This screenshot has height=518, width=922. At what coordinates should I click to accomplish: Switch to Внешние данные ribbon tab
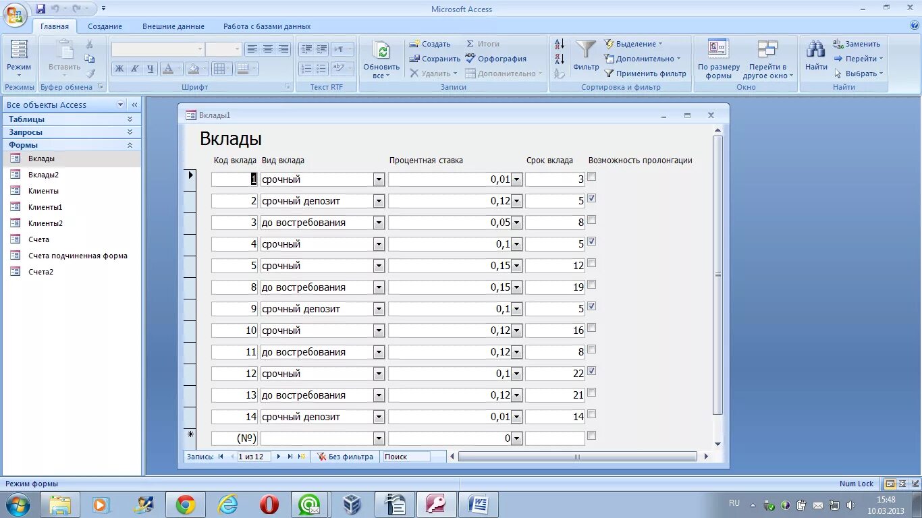pyautogui.click(x=173, y=26)
